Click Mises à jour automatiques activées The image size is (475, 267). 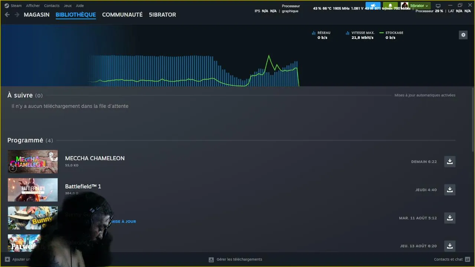tap(425, 95)
